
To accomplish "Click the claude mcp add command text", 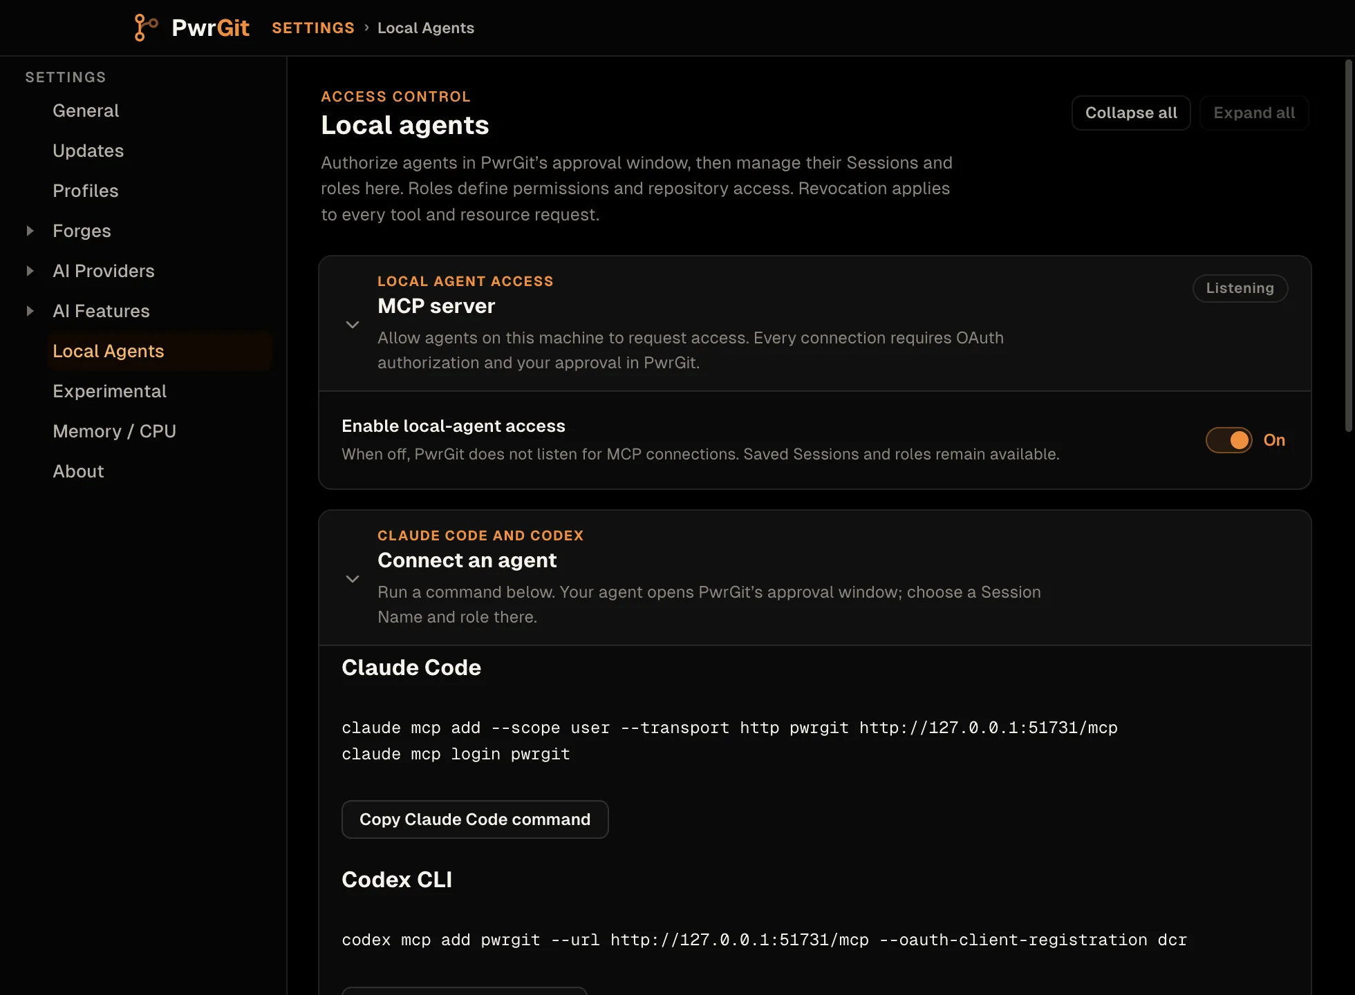I will click(x=729, y=728).
